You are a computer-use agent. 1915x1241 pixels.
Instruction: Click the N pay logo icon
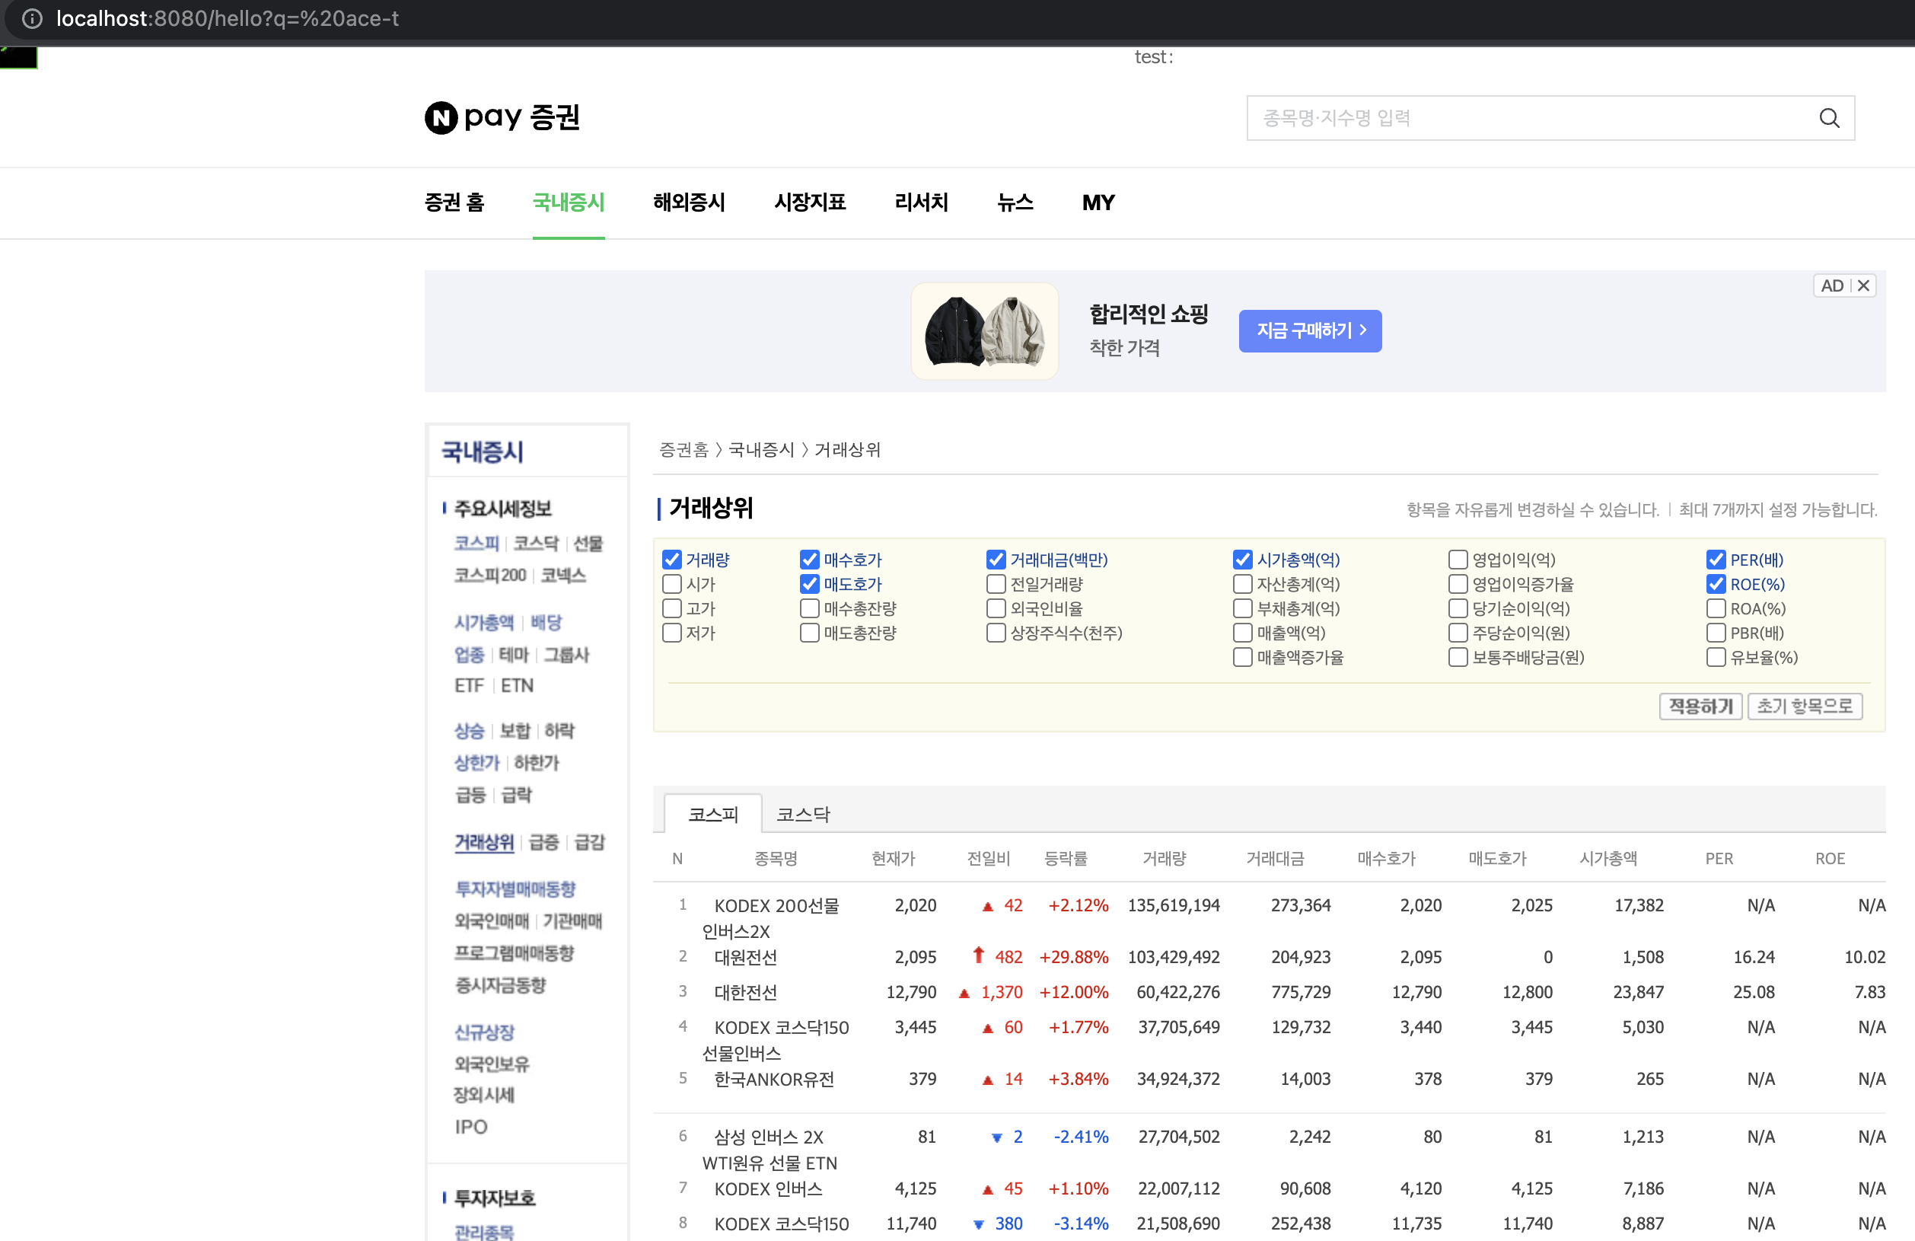pyautogui.click(x=440, y=118)
